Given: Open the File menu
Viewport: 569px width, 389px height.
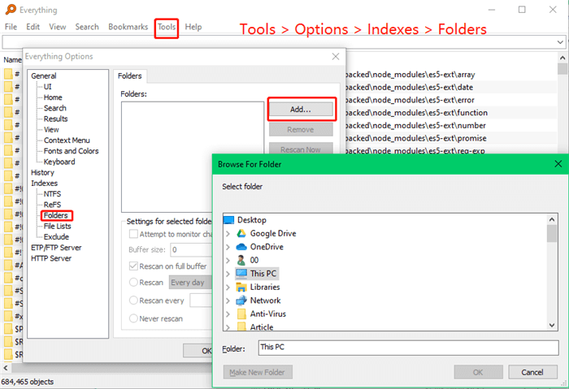Looking at the screenshot, I should point(11,27).
